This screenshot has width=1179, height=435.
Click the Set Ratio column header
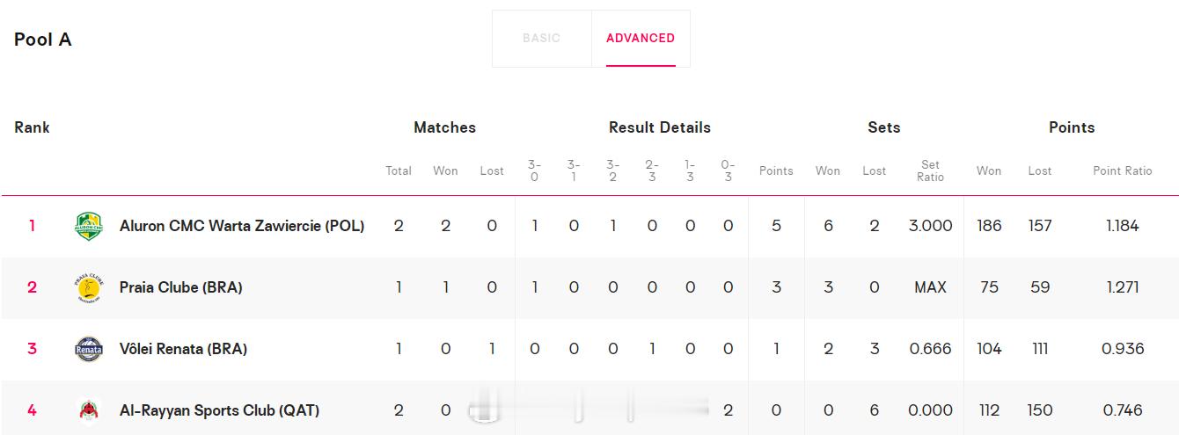click(x=930, y=170)
